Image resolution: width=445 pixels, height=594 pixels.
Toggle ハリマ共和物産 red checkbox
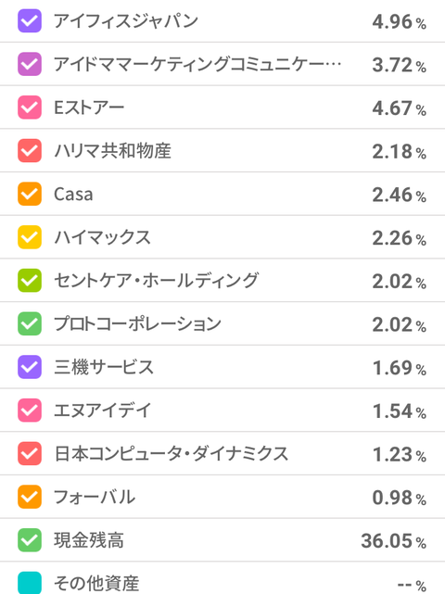pos(30,150)
